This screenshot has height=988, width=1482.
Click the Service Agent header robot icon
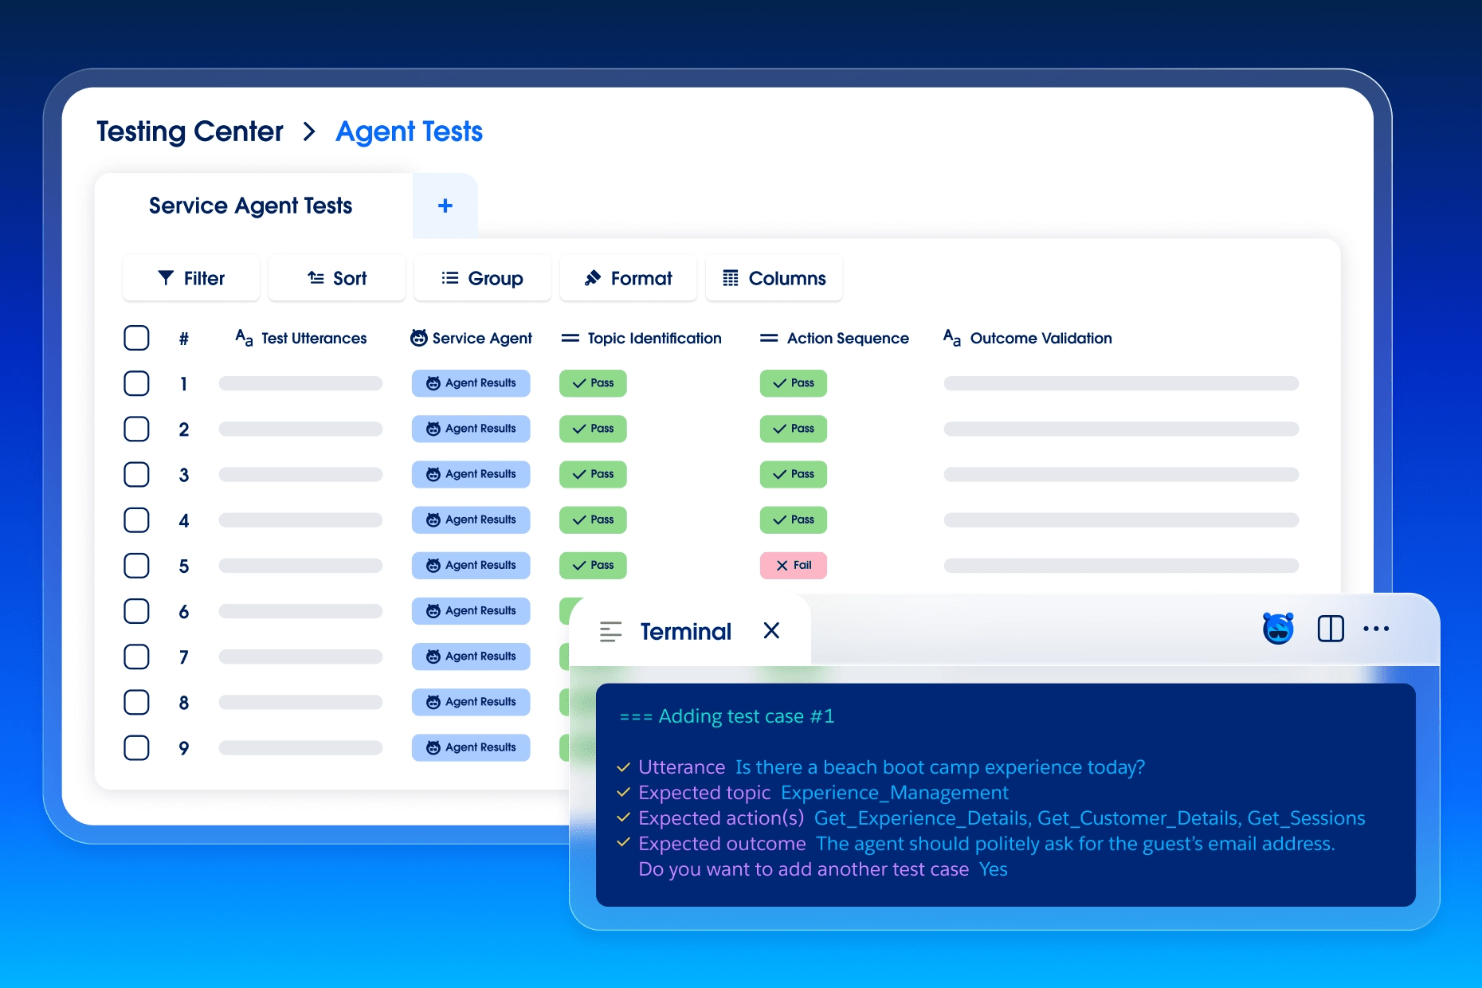point(418,338)
